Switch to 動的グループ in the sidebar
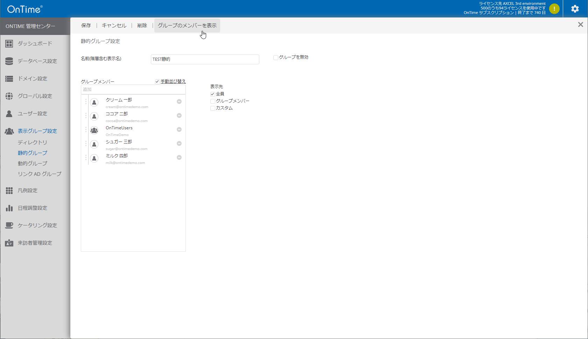 pyautogui.click(x=33, y=163)
